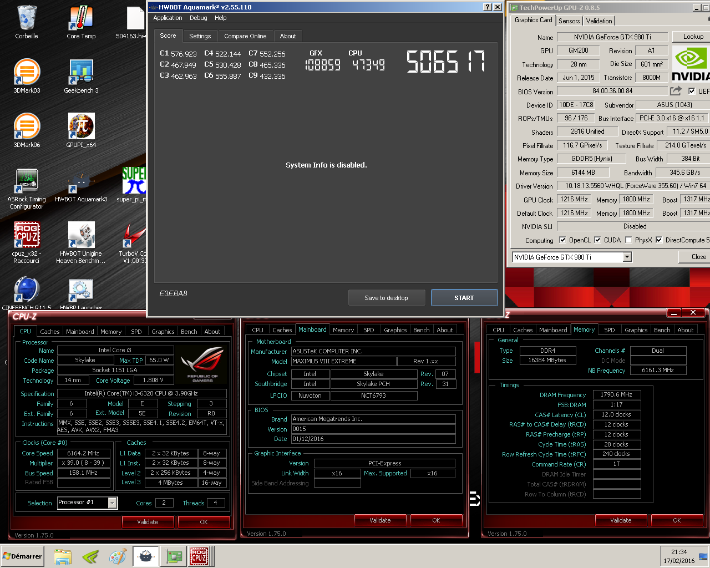Screen dimensions: 710x568
Task: Switch to Aquamark via its taskbar icon
Action: click(x=145, y=556)
